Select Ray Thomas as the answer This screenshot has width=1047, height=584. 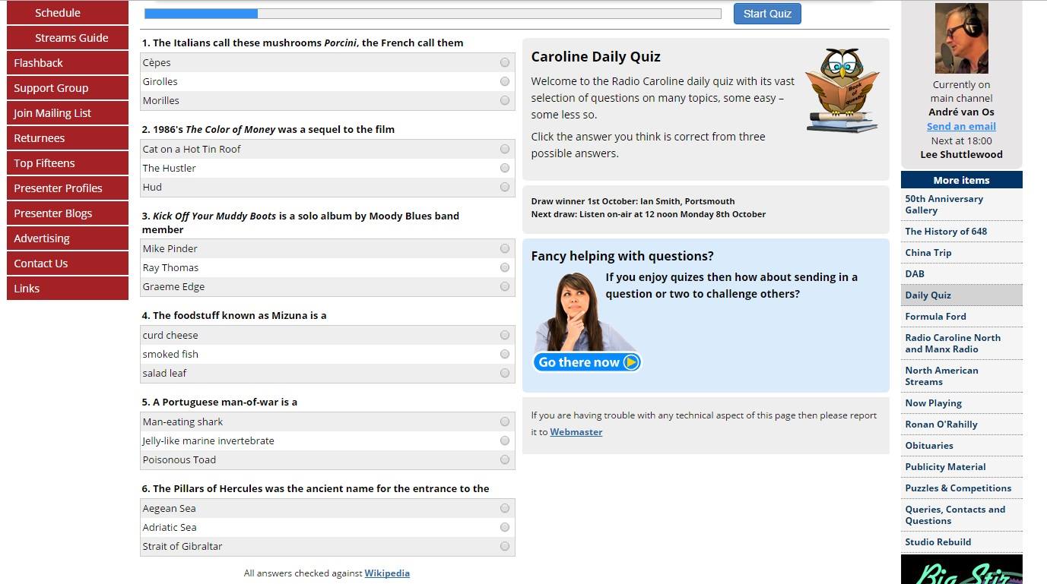coord(505,267)
